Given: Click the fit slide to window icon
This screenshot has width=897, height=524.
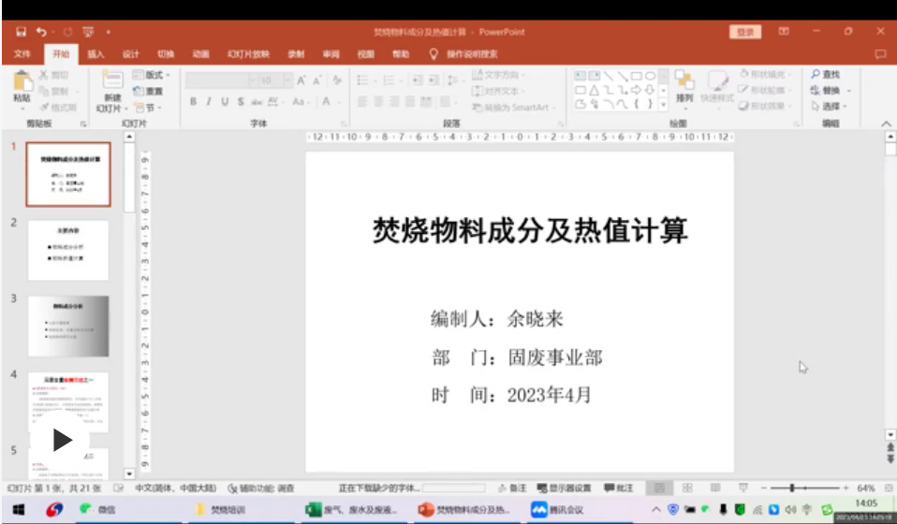Looking at the screenshot, I should 889,488.
